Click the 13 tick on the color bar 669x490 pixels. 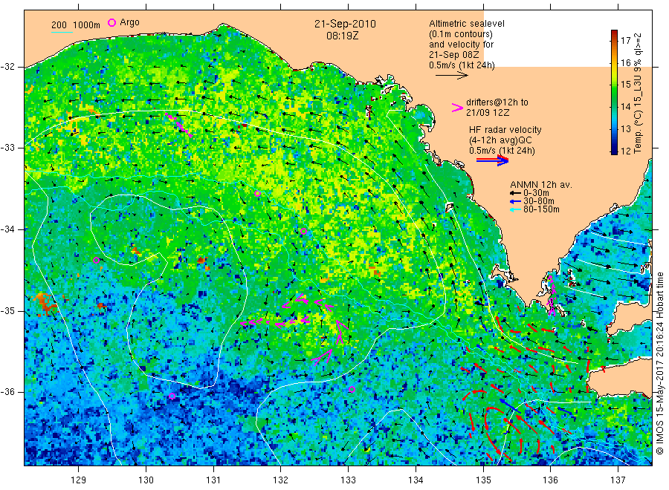click(625, 128)
